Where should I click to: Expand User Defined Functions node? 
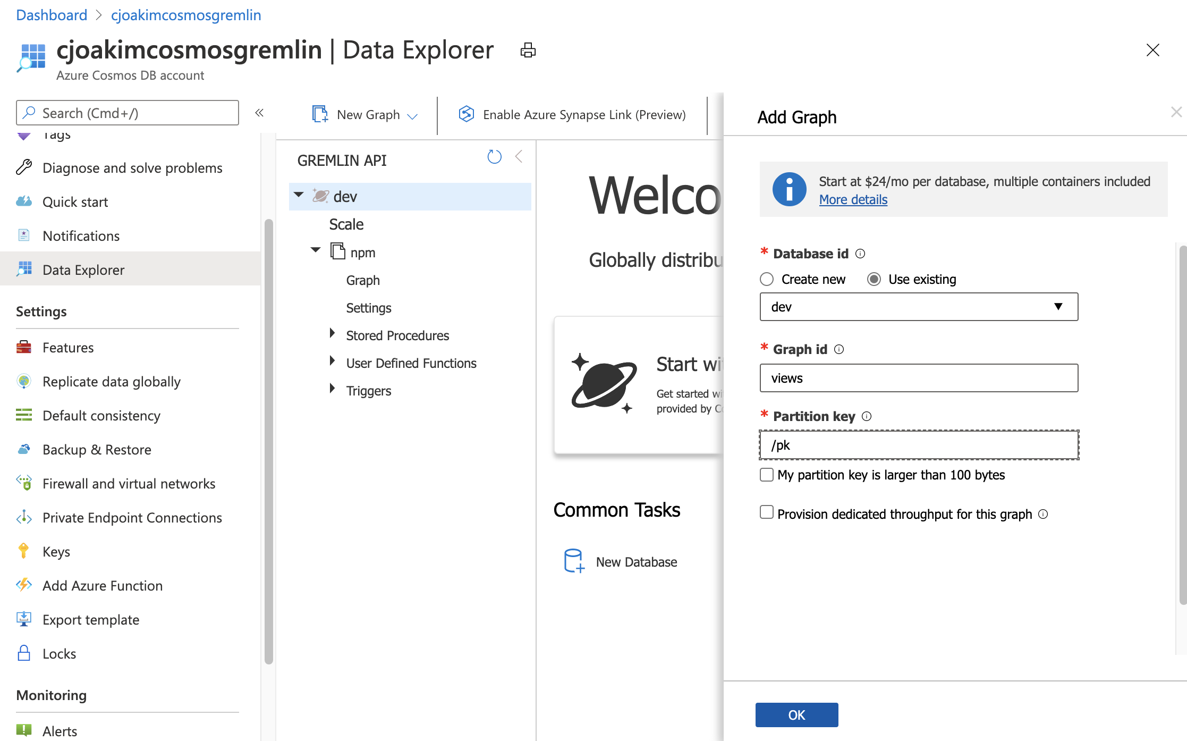332,361
